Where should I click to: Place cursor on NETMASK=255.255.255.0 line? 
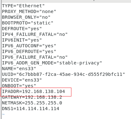pos(32,103)
